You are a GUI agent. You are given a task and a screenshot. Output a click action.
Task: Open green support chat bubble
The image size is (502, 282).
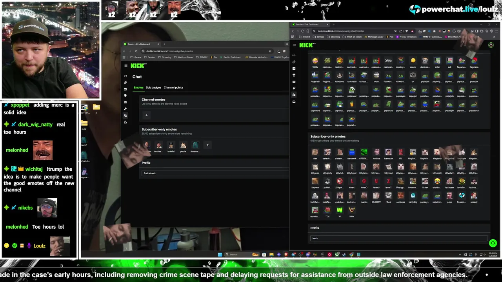point(493,243)
